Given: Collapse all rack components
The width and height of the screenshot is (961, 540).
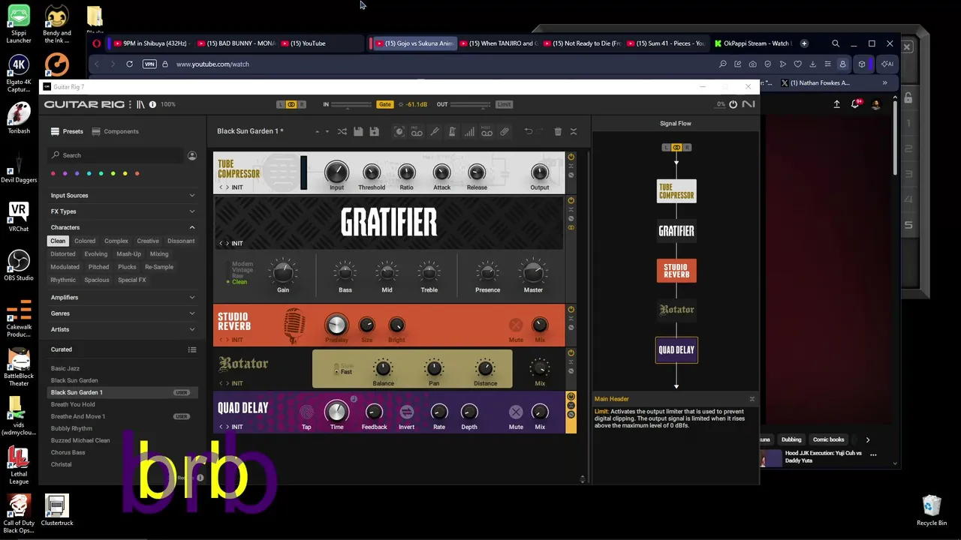Looking at the screenshot, I should tap(574, 131).
